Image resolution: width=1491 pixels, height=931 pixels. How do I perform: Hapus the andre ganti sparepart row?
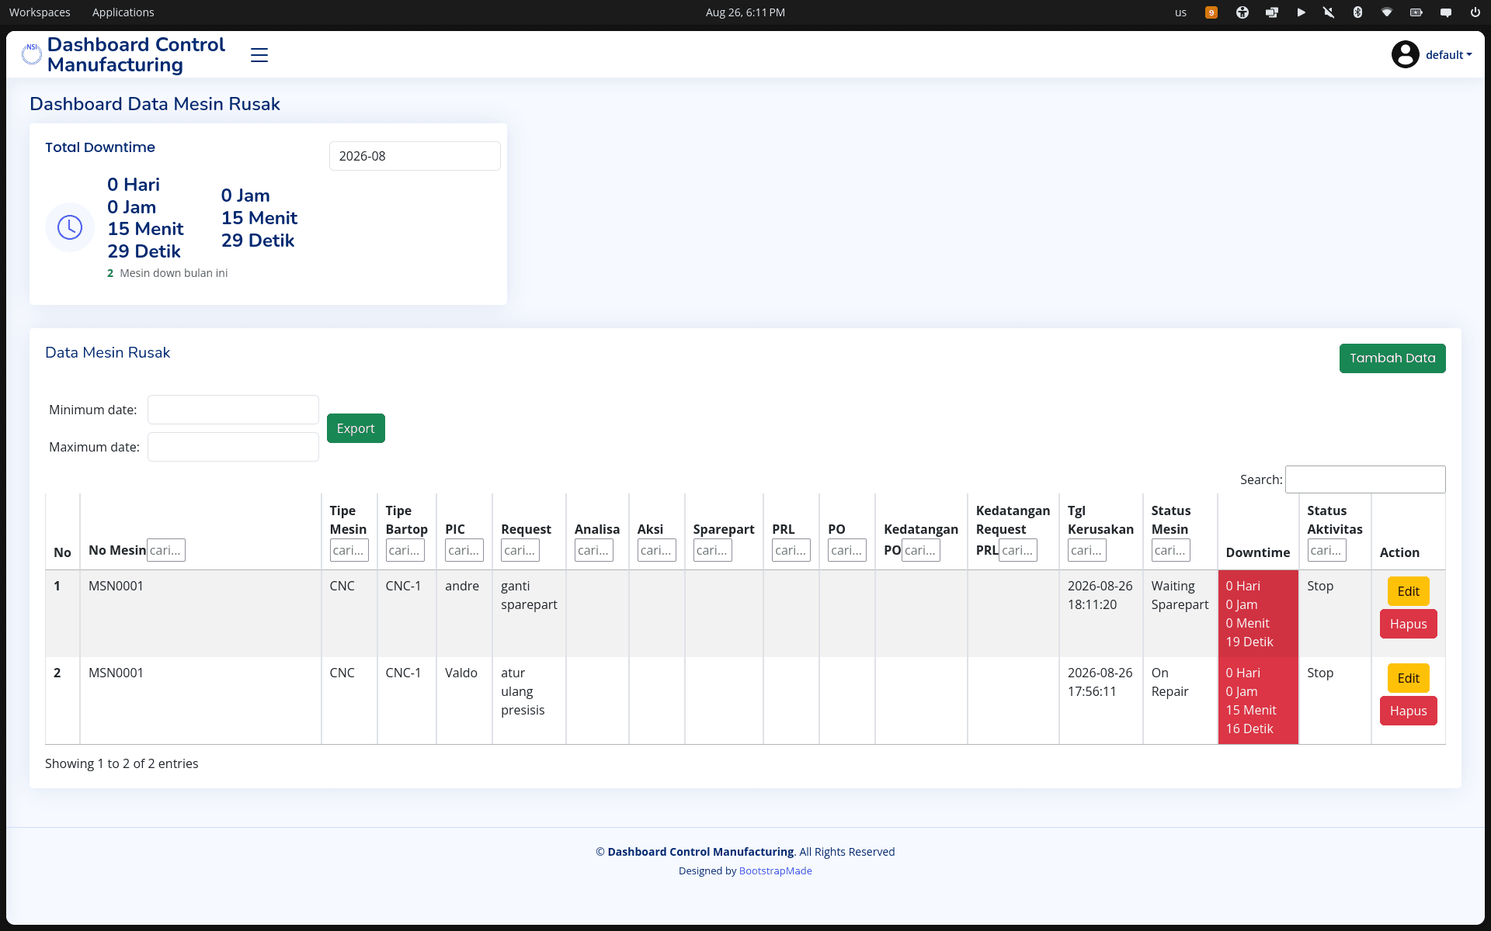1408,624
